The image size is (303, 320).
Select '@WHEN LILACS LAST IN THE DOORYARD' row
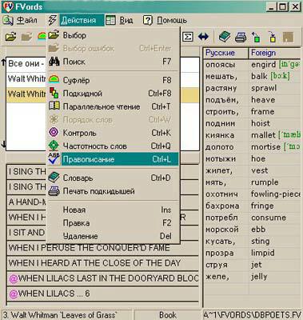click(x=102, y=278)
